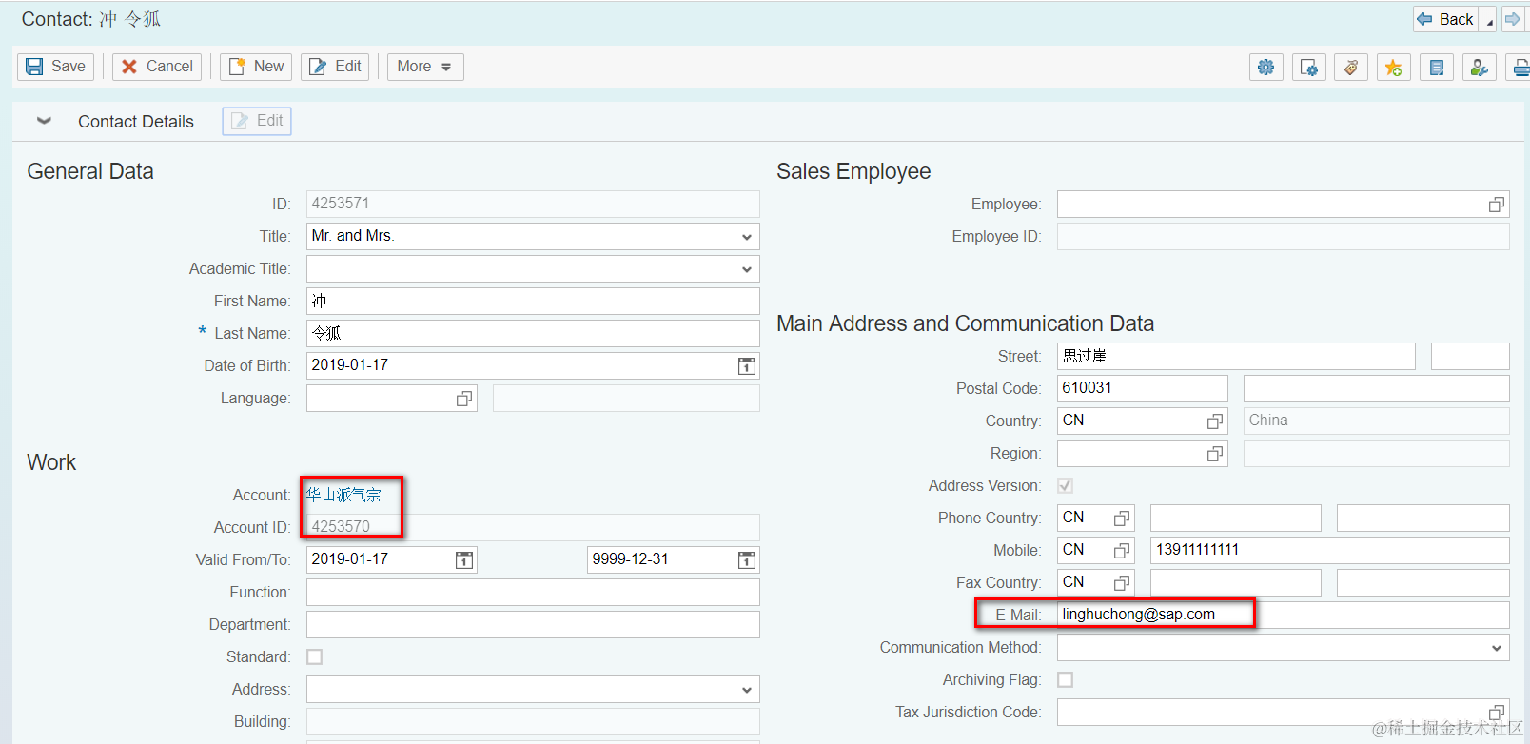This screenshot has width=1530, height=744.
Task: Click the add to favorites star icon
Action: (x=1394, y=67)
